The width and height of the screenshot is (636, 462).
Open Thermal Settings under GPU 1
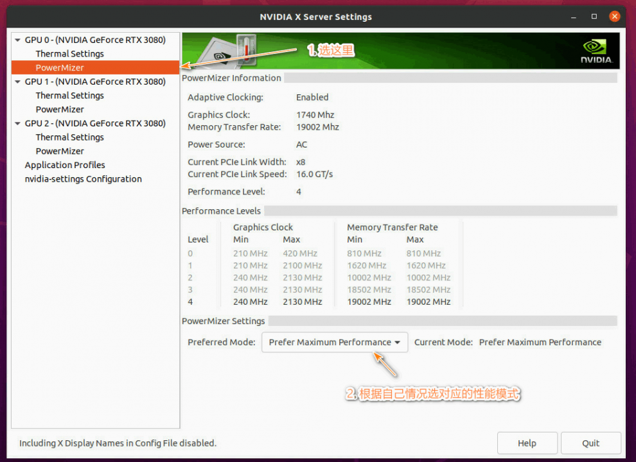tap(70, 96)
